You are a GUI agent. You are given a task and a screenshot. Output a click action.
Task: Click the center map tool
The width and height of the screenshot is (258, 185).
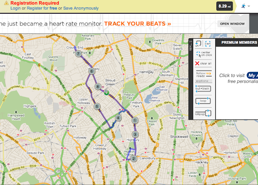click(208, 44)
